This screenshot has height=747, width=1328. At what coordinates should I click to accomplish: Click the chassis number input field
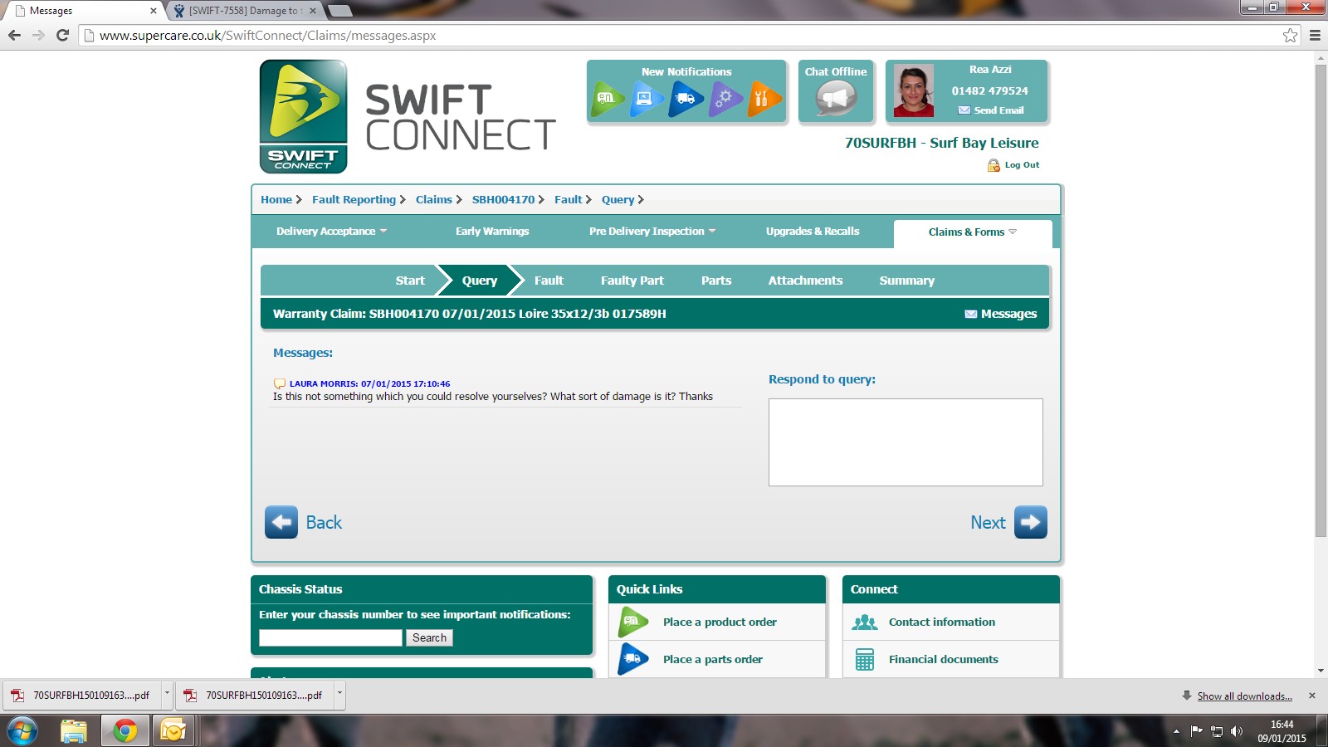click(x=330, y=637)
